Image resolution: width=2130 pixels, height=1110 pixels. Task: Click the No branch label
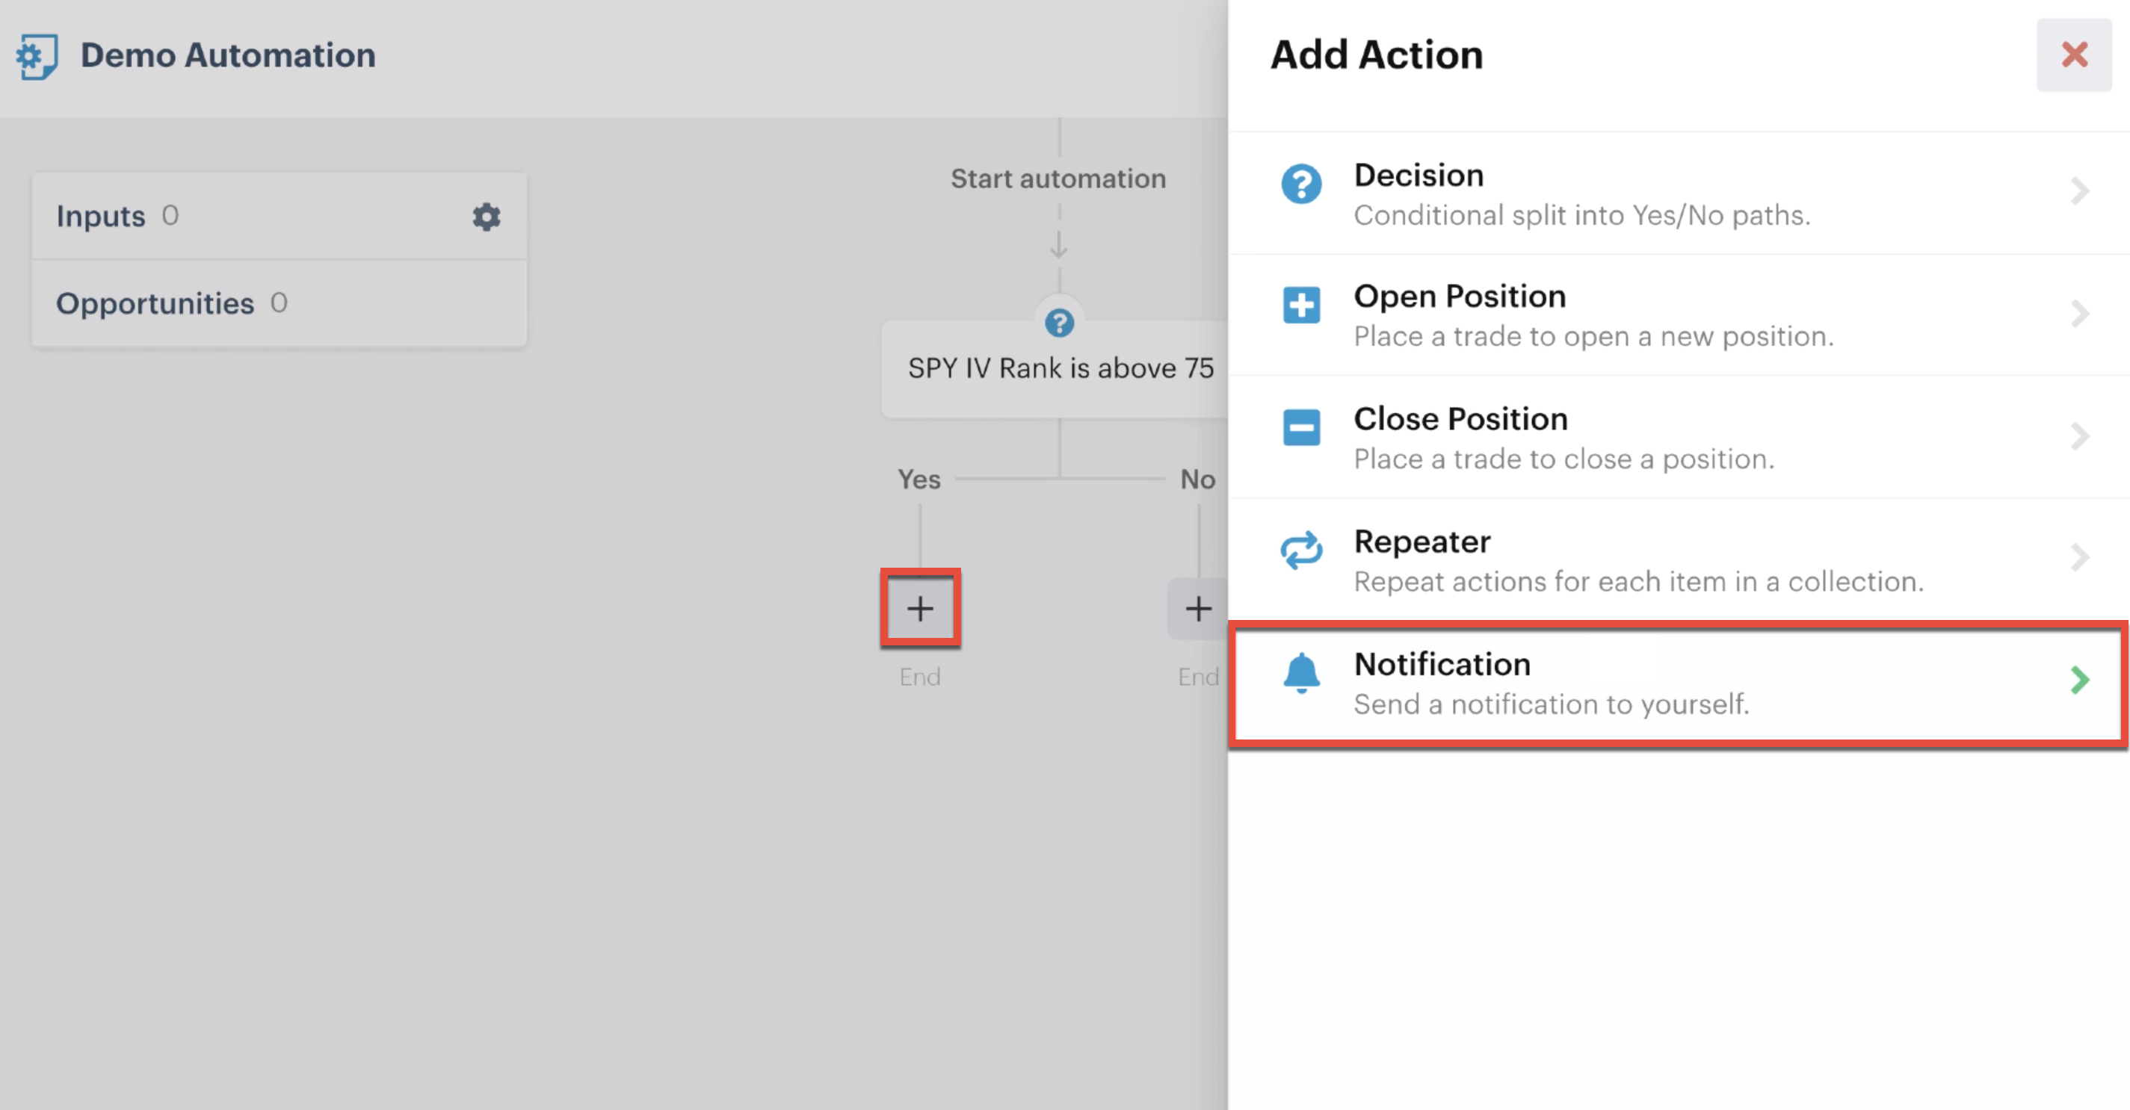pos(1197,480)
